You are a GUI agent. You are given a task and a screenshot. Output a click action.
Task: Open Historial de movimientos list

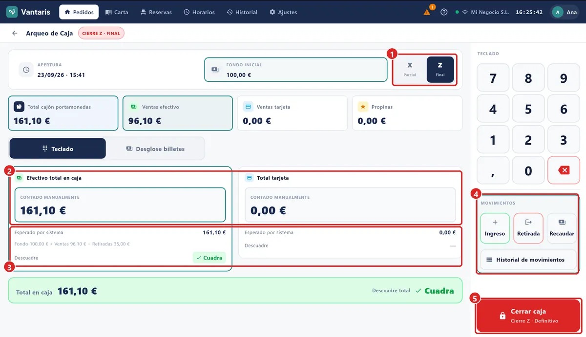pos(528,260)
